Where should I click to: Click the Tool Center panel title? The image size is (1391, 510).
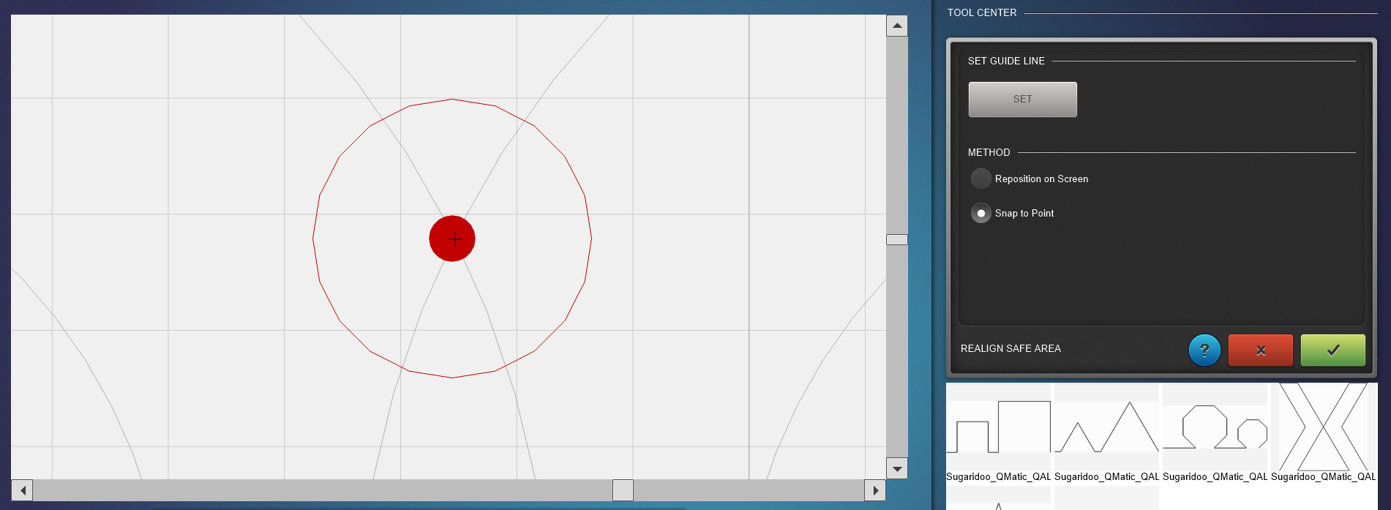[981, 13]
